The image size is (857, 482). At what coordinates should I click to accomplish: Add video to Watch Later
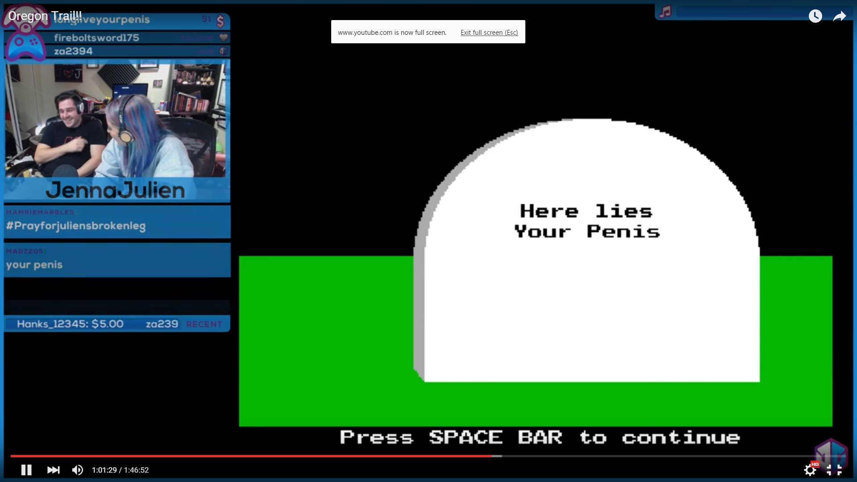(x=815, y=16)
